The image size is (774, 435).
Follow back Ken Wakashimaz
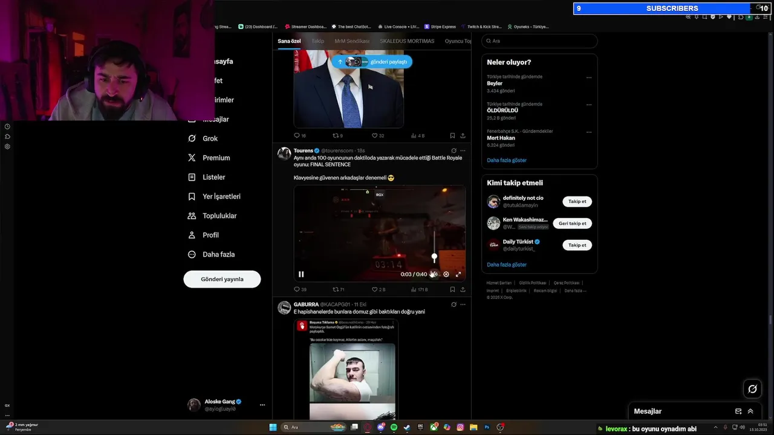[572, 224]
